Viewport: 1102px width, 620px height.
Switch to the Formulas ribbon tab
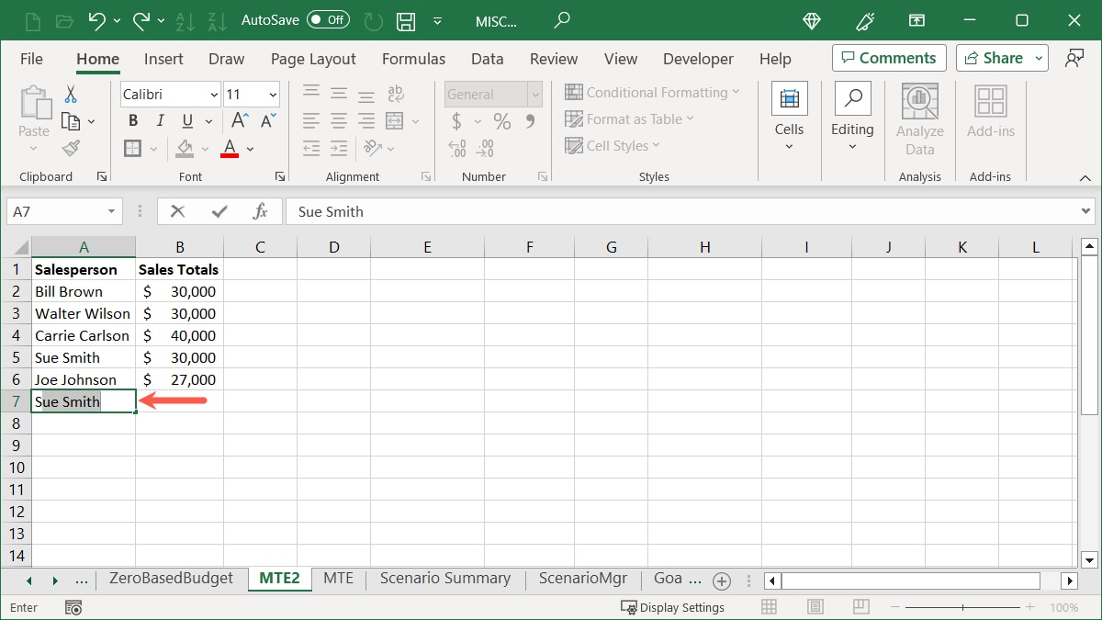pos(413,59)
